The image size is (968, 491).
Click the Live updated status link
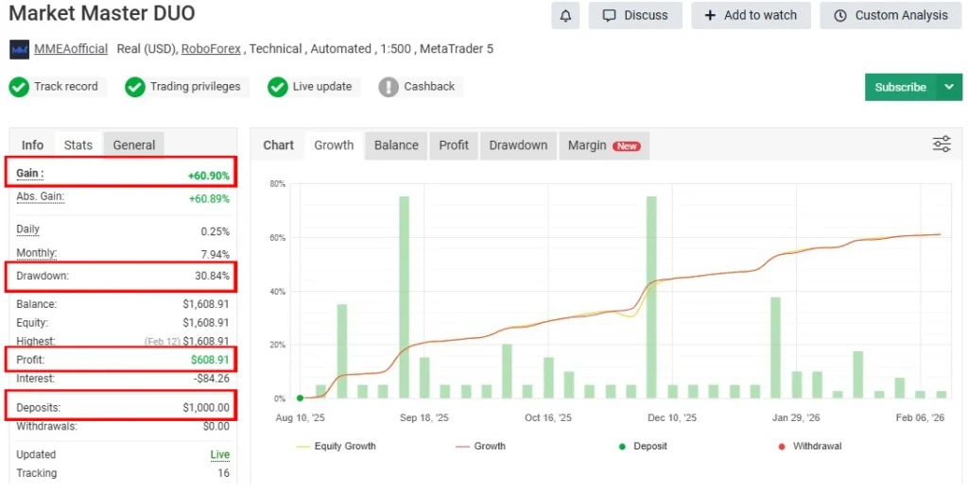point(219,454)
